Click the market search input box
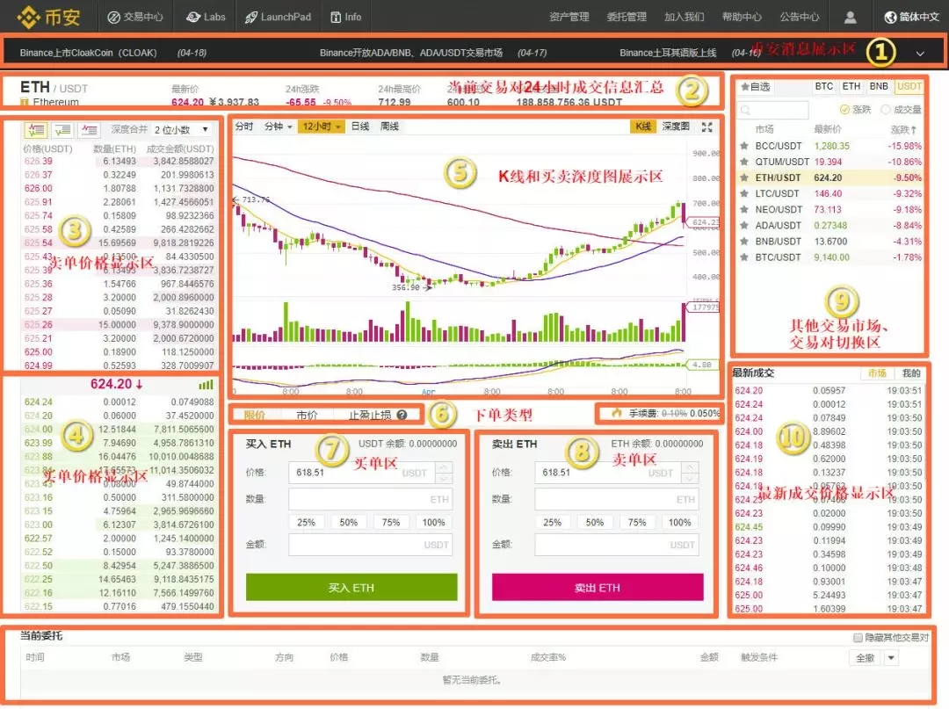Image resolution: width=949 pixels, height=709 pixels. 773,110
